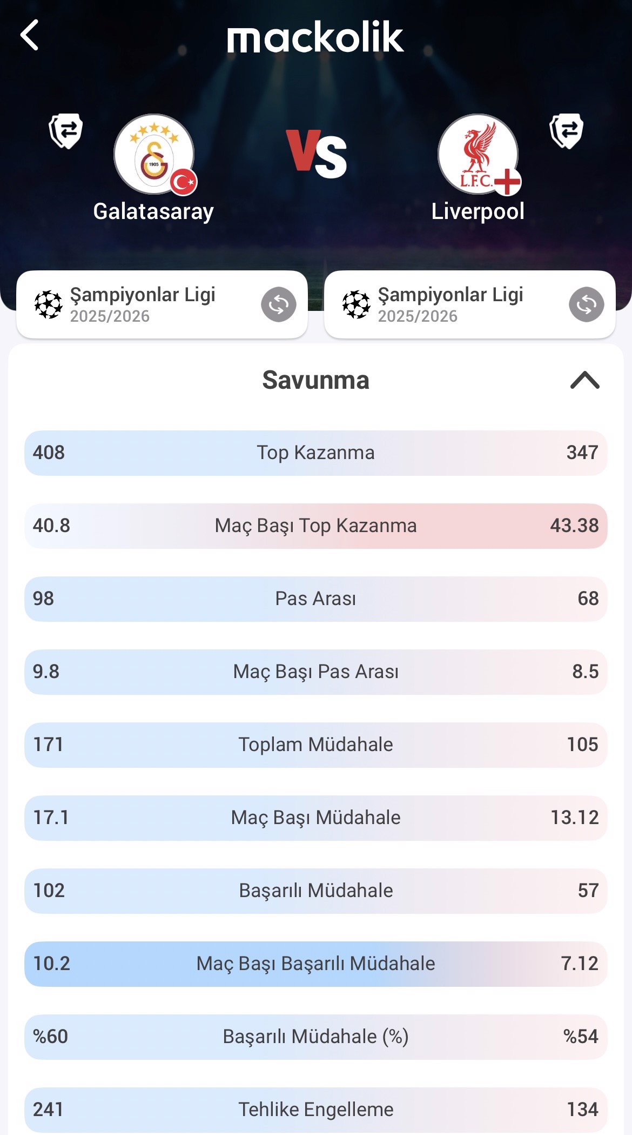Select the Top Kazanma stat bar
Viewport: 632px width, 1135px height.
tap(315, 453)
